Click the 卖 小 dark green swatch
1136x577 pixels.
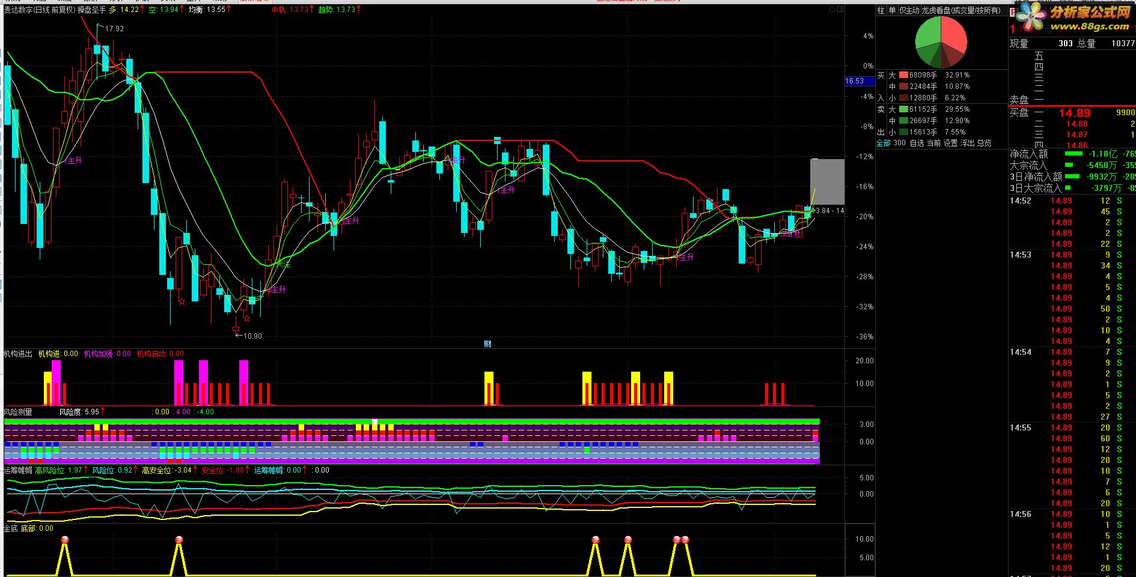[x=903, y=132]
